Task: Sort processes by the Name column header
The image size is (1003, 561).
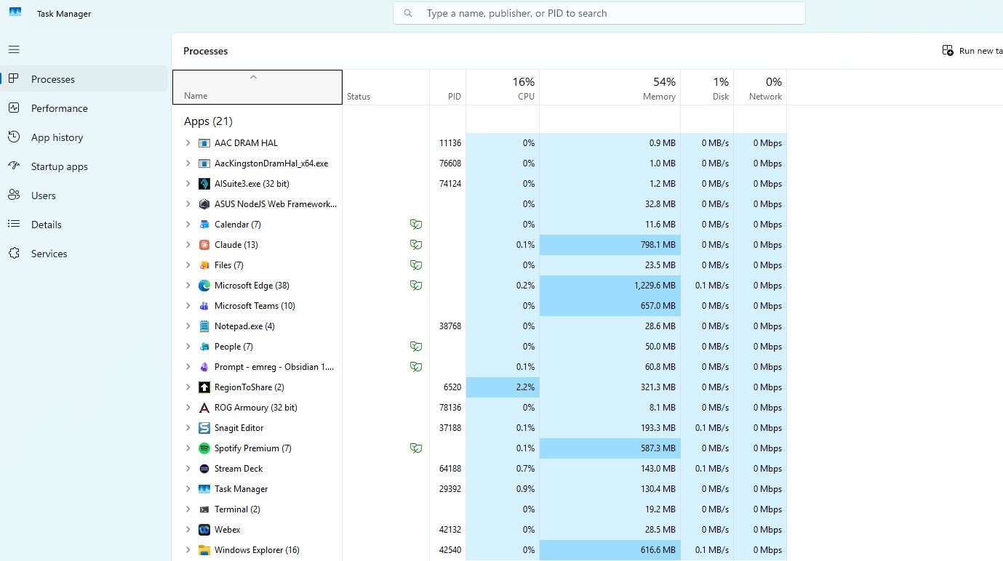Action: click(257, 87)
